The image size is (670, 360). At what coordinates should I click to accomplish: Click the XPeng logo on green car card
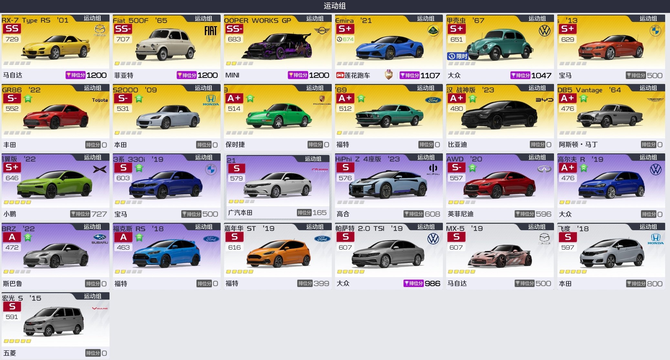point(99,169)
